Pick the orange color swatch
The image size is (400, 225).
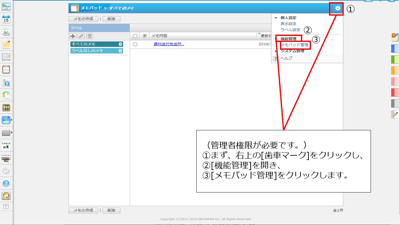395,70
